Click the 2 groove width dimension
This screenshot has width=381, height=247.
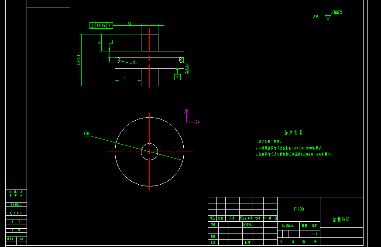[112, 41]
